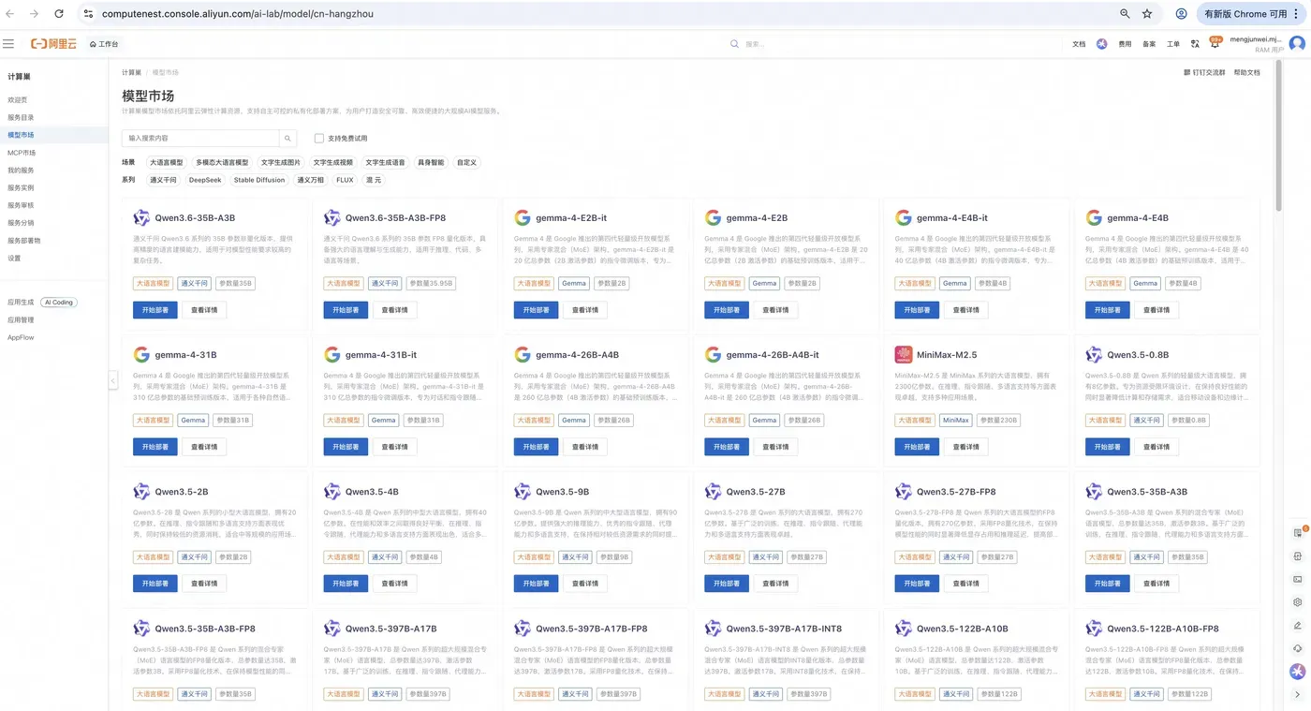The height and width of the screenshot is (711, 1311).
Task: Click the 有新版 Chrome 可用 update button
Action: point(1250,14)
